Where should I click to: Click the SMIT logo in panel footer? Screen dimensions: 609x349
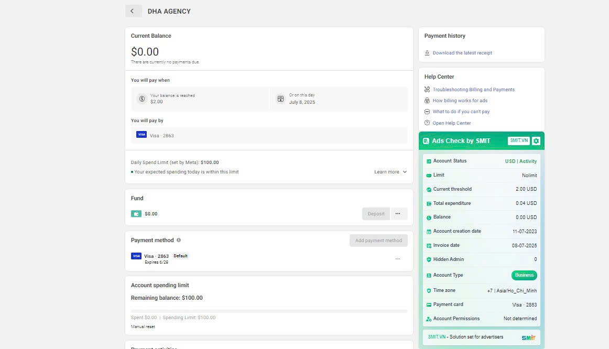click(x=528, y=337)
